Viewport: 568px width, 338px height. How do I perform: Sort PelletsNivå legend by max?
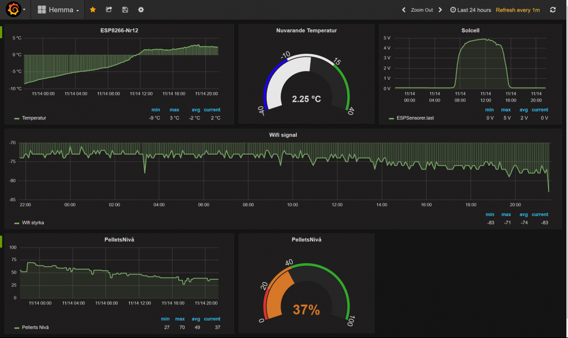point(180,319)
